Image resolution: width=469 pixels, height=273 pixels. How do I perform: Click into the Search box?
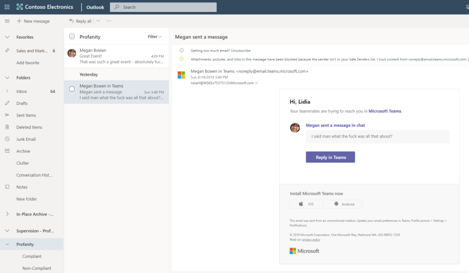tap(163, 7)
